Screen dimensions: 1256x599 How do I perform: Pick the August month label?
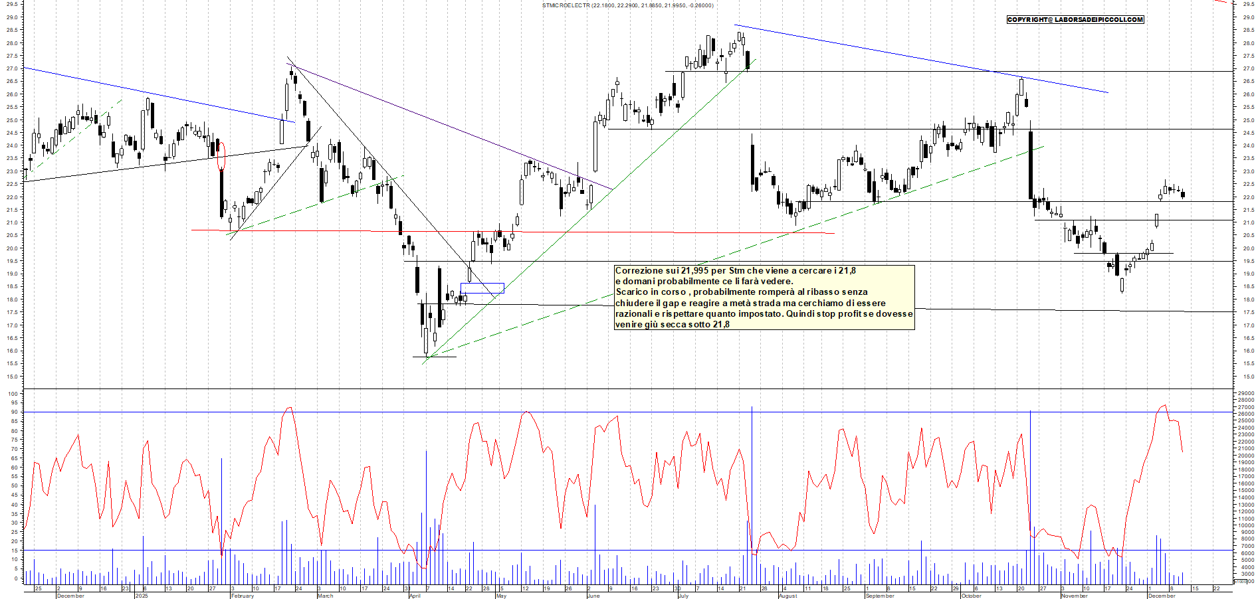(x=787, y=596)
